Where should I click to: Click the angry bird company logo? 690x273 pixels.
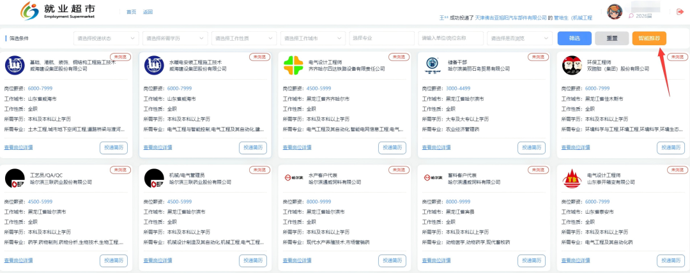[x=572, y=65]
